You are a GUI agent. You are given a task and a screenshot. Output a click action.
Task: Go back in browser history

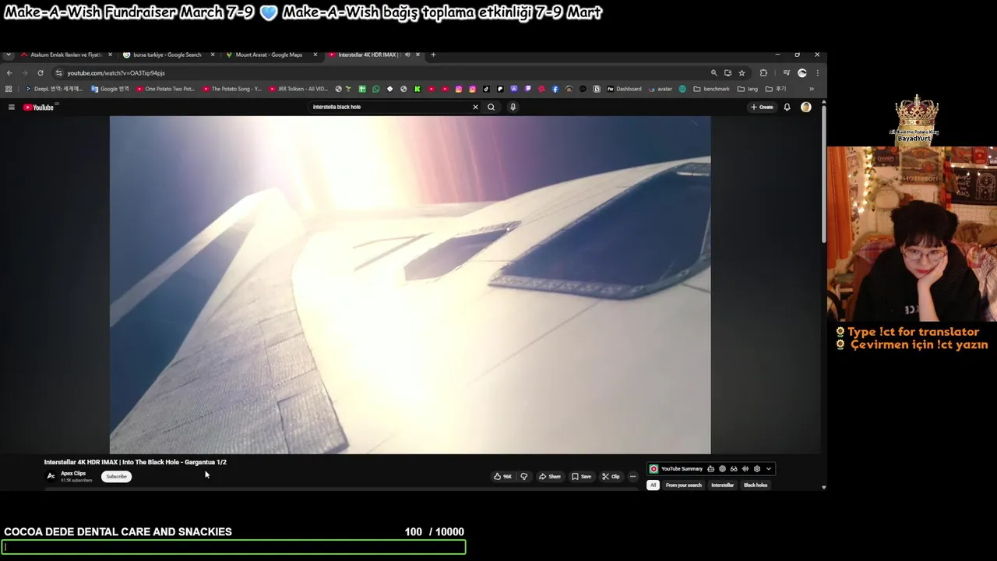[9, 72]
